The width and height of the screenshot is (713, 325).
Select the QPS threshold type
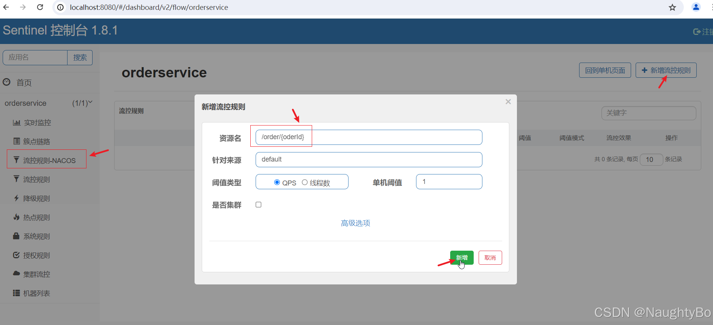pyautogui.click(x=277, y=182)
